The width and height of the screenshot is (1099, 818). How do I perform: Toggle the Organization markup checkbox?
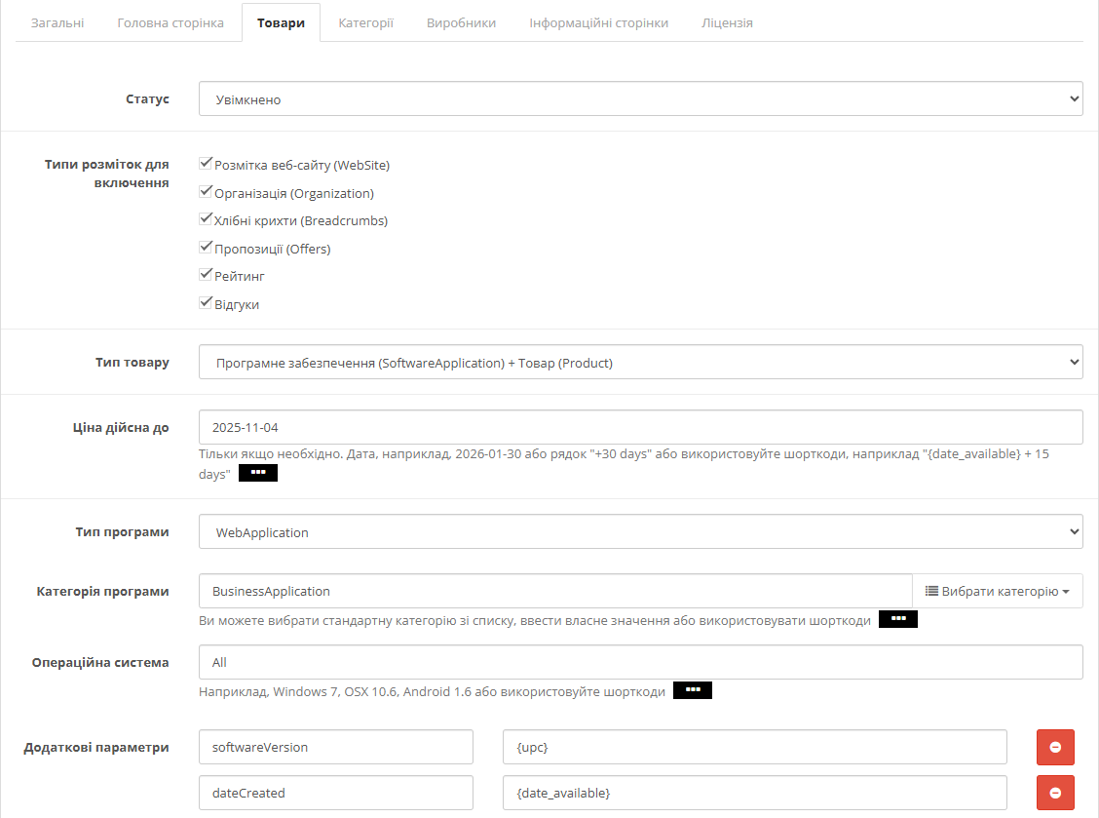206,192
